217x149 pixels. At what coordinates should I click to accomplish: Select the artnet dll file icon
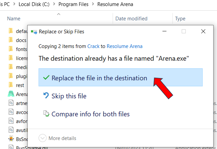11,103
